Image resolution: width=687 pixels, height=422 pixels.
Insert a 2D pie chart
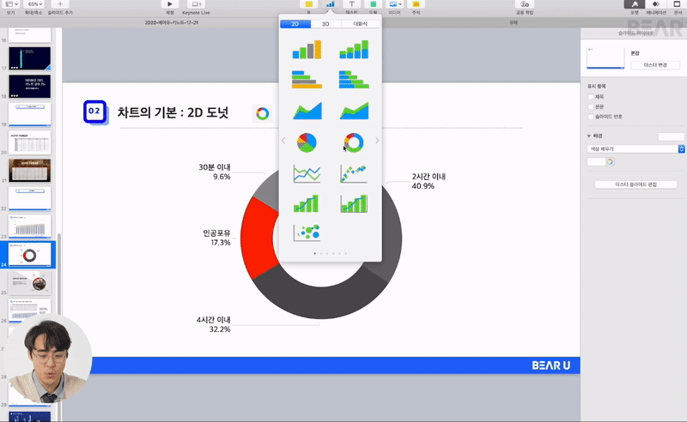coord(307,142)
